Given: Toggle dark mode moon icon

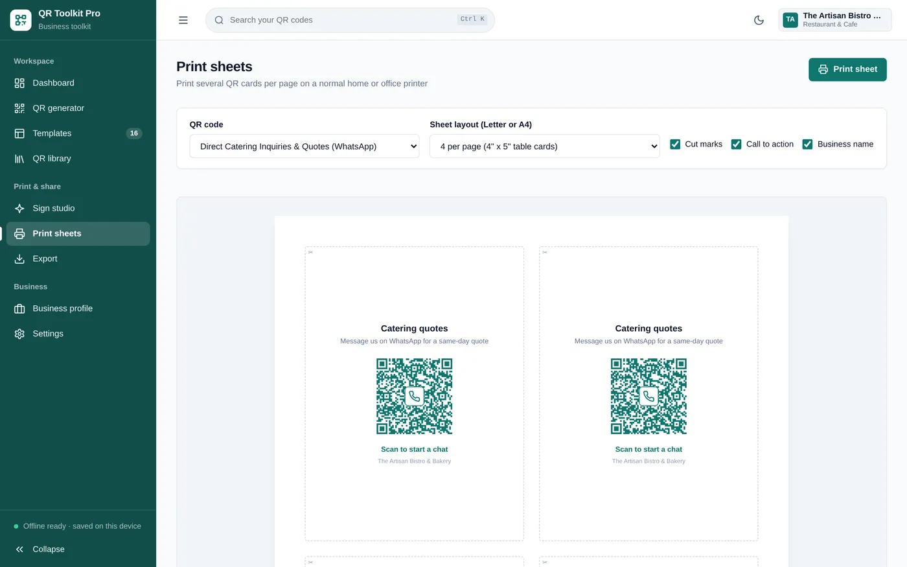Looking at the screenshot, I should pos(759,20).
